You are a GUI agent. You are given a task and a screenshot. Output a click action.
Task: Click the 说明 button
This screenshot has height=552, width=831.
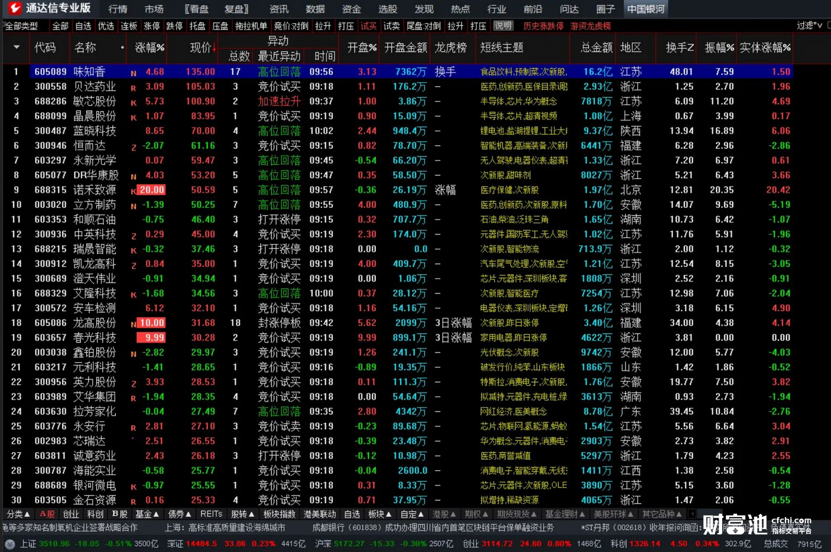[x=503, y=26]
